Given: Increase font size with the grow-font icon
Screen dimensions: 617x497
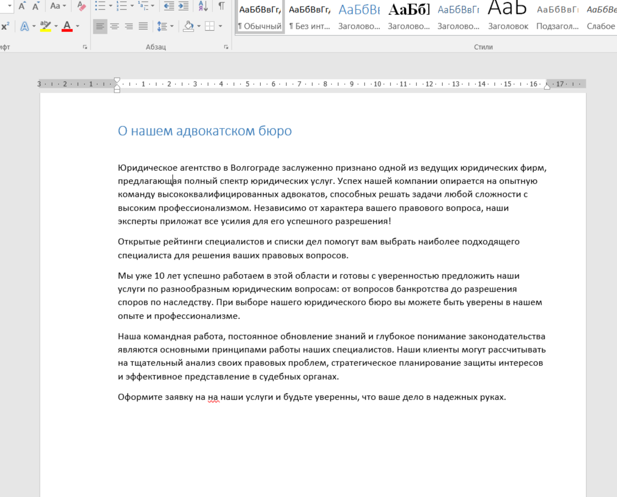Looking at the screenshot, I should [22, 6].
